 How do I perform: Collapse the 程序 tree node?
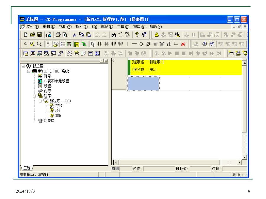pos(35,96)
